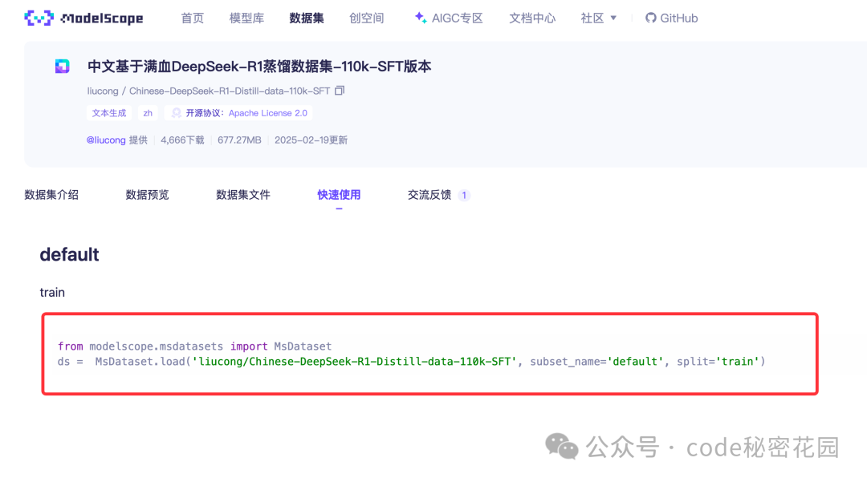Copy the dataset path with the copy icon

[x=340, y=91]
